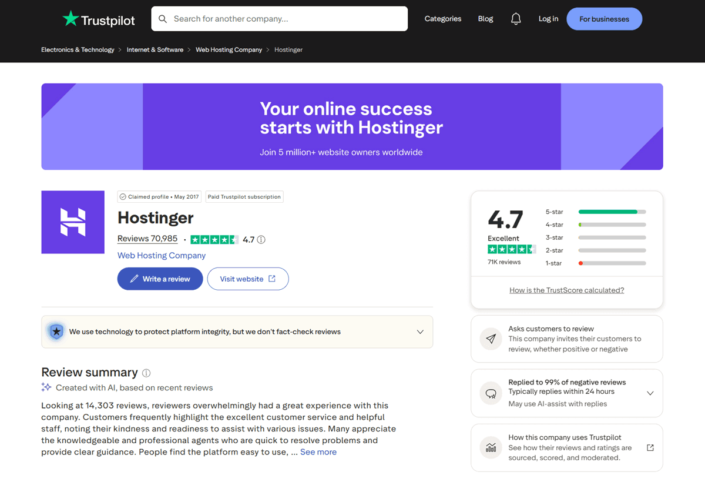The height and width of the screenshot is (482, 705).
Task: Go to Web Hosting Company breadcrumb
Action: 229,50
